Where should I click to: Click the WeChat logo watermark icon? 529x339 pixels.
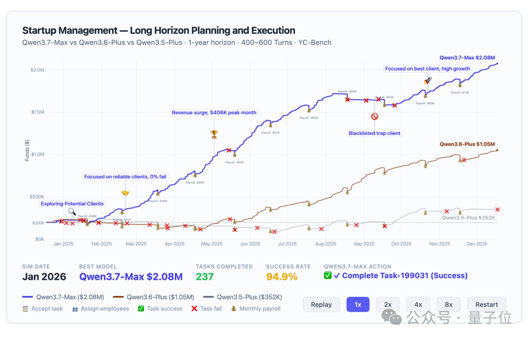(392, 317)
